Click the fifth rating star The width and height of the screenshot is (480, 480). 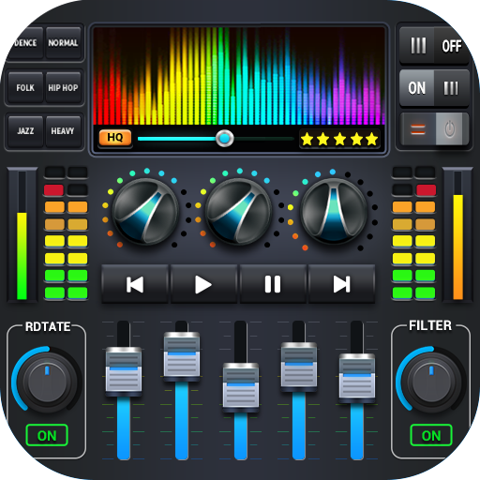pos(372,139)
